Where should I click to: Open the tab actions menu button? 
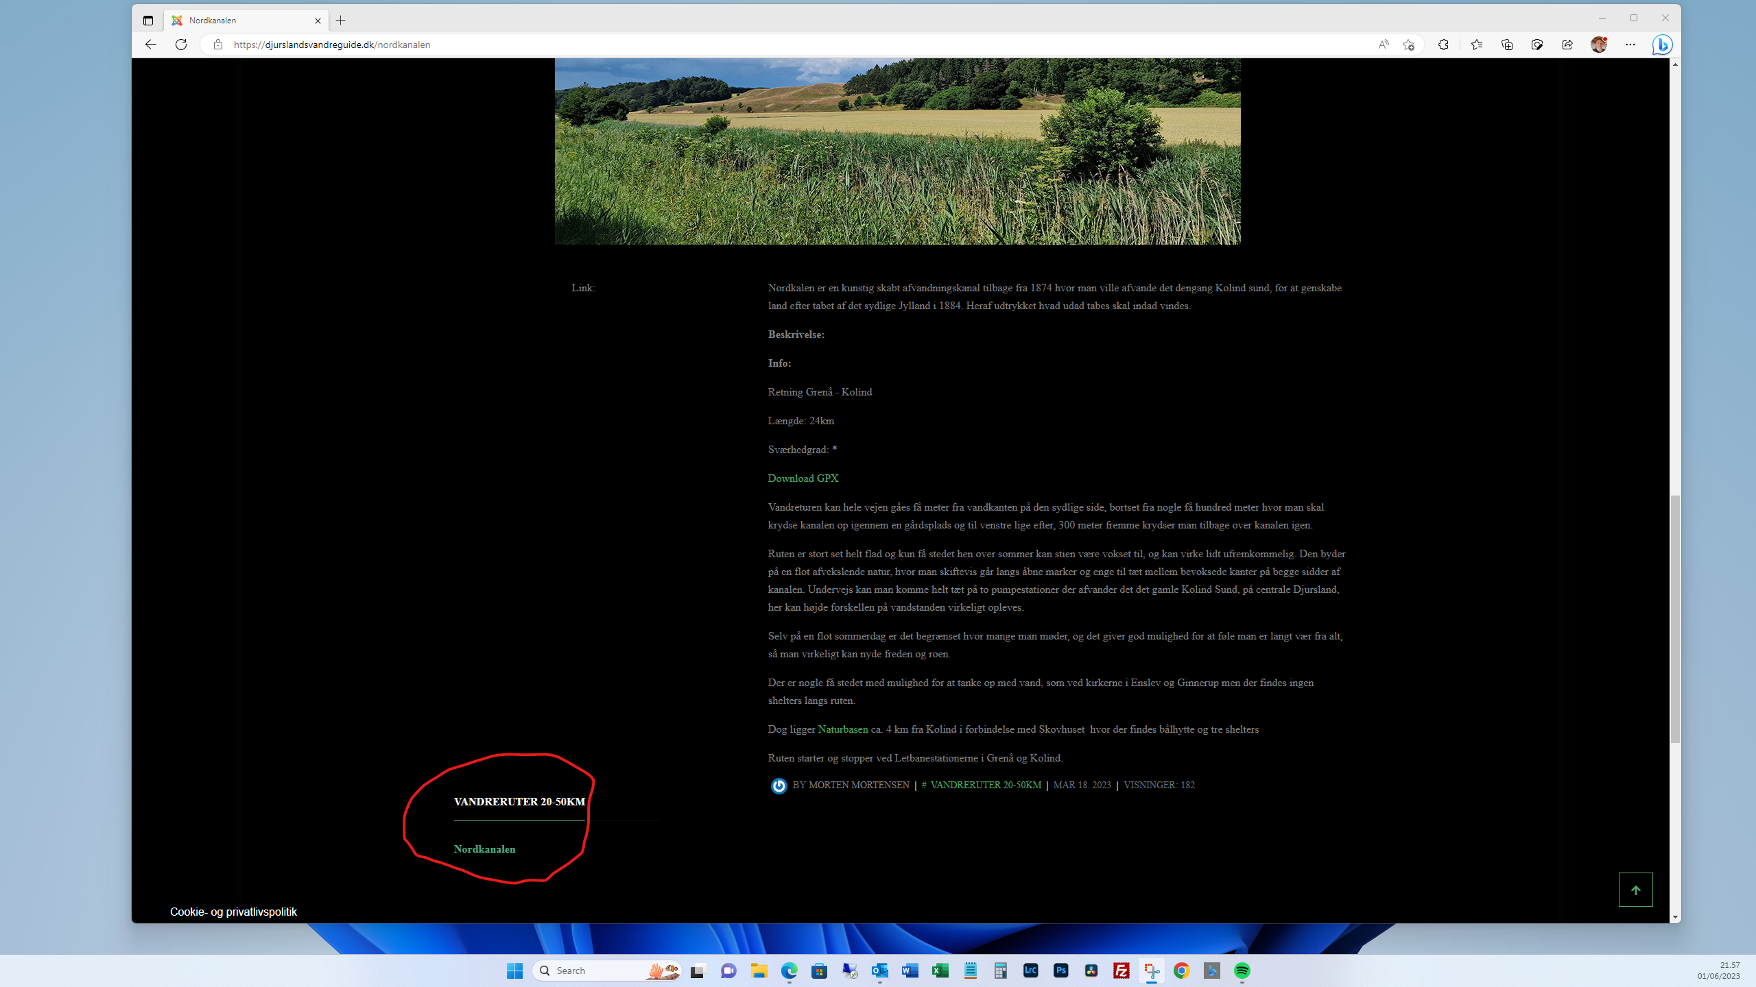[x=148, y=21]
